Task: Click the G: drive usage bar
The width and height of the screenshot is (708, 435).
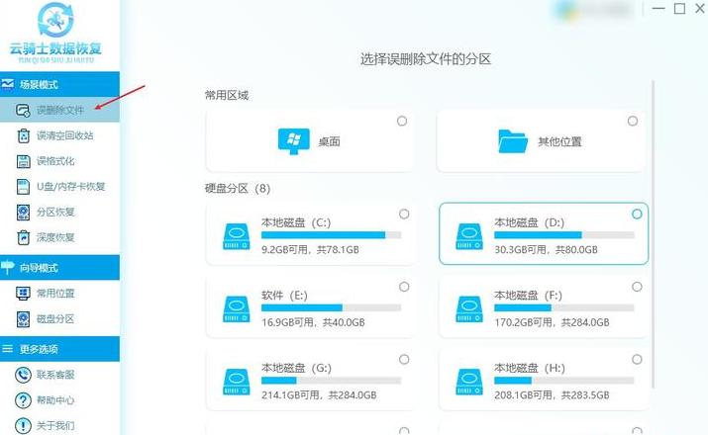Action: tap(331, 381)
